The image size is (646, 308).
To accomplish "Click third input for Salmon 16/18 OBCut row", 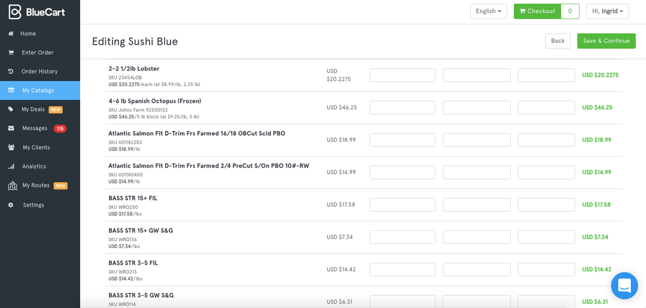I will coord(546,140).
